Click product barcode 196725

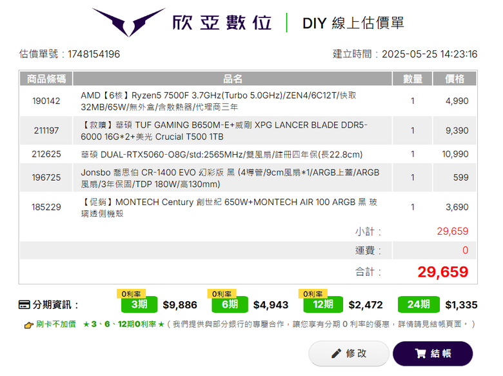(46, 177)
